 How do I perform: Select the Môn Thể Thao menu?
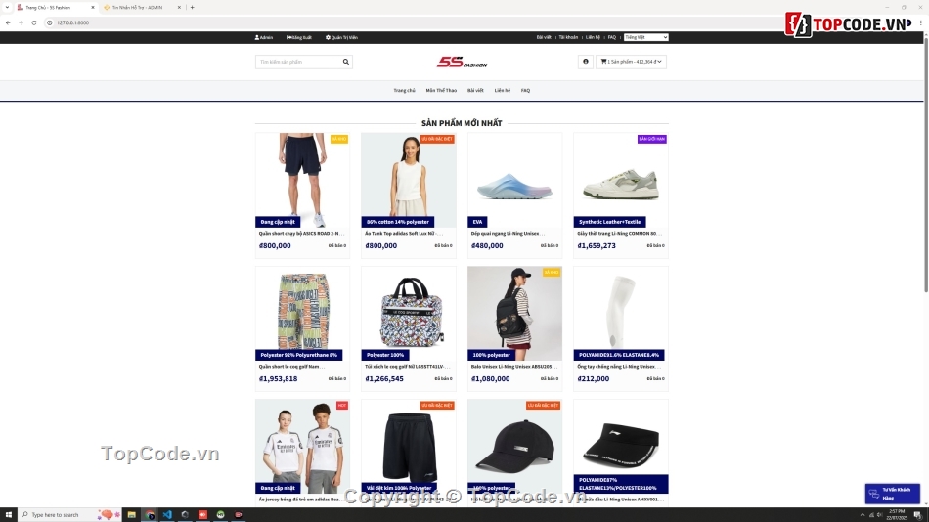point(441,91)
